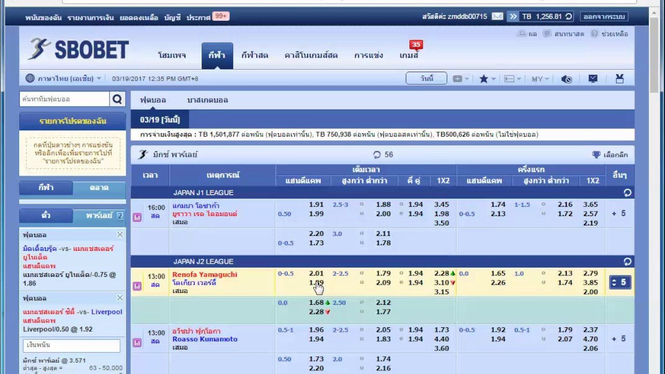Open the favorites star dropdown
The width and height of the screenshot is (665, 374).
pos(487,79)
